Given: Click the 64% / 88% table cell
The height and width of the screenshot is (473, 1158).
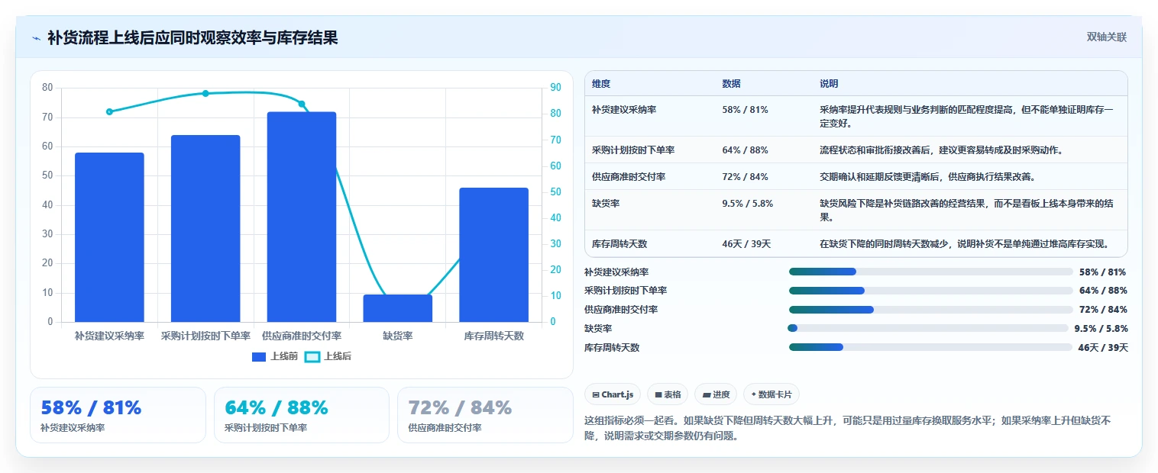Looking at the screenshot, I should pos(745,150).
